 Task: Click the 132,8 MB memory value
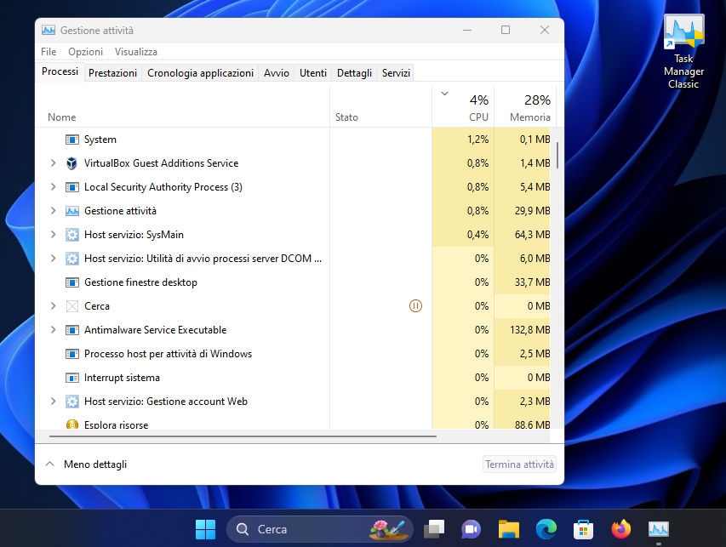click(x=529, y=330)
